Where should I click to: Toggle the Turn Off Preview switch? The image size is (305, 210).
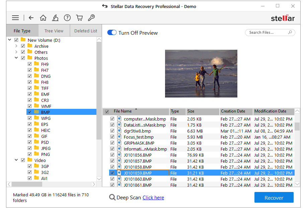click(112, 33)
